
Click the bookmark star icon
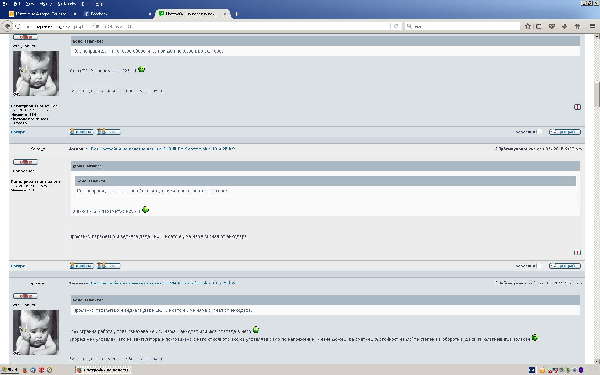[527, 26]
